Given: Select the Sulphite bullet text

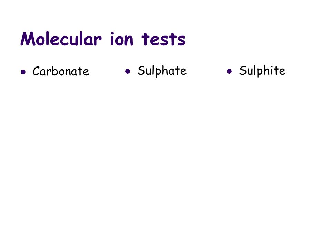Looking at the screenshot, I should tap(262, 71).
